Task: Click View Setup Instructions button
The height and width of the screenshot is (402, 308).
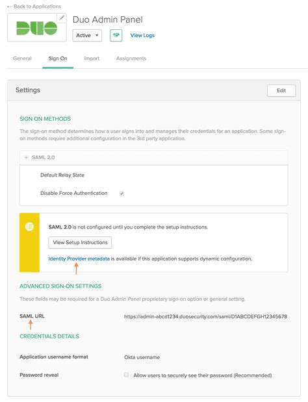Action: click(80, 242)
